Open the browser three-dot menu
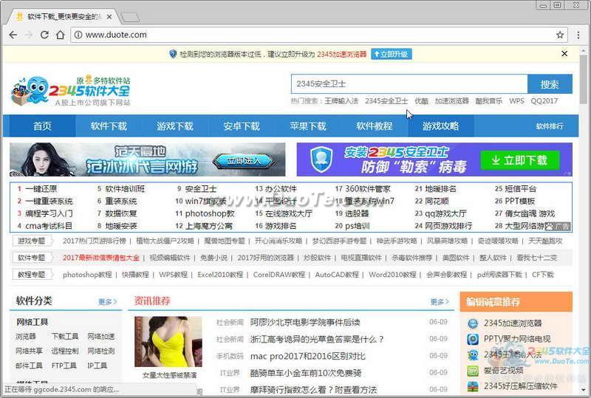This screenshot has height=398, width=591. 578,34
